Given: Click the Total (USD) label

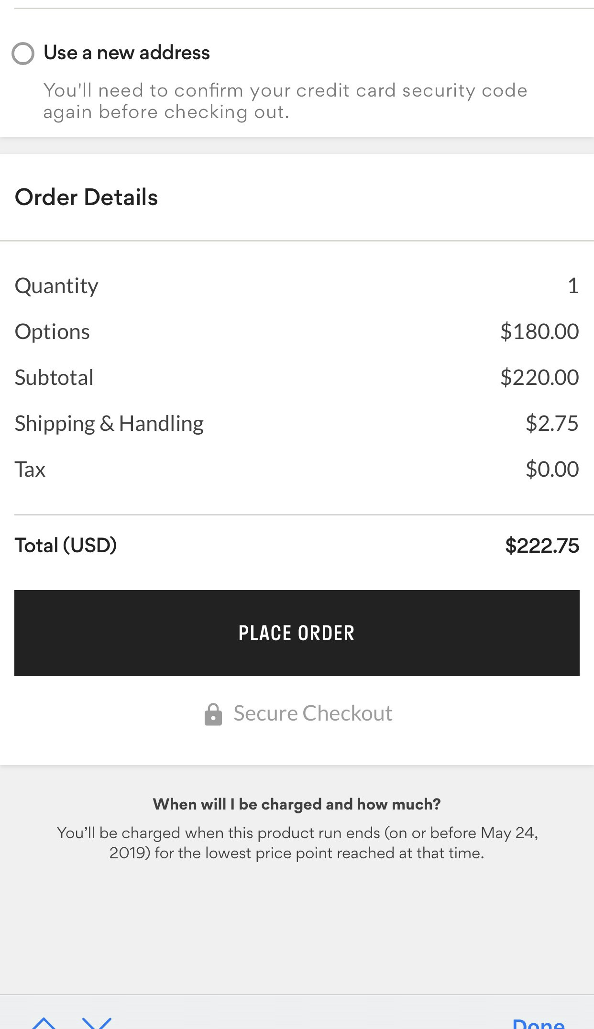Looking at the screenshot, I should pos(66,546).
